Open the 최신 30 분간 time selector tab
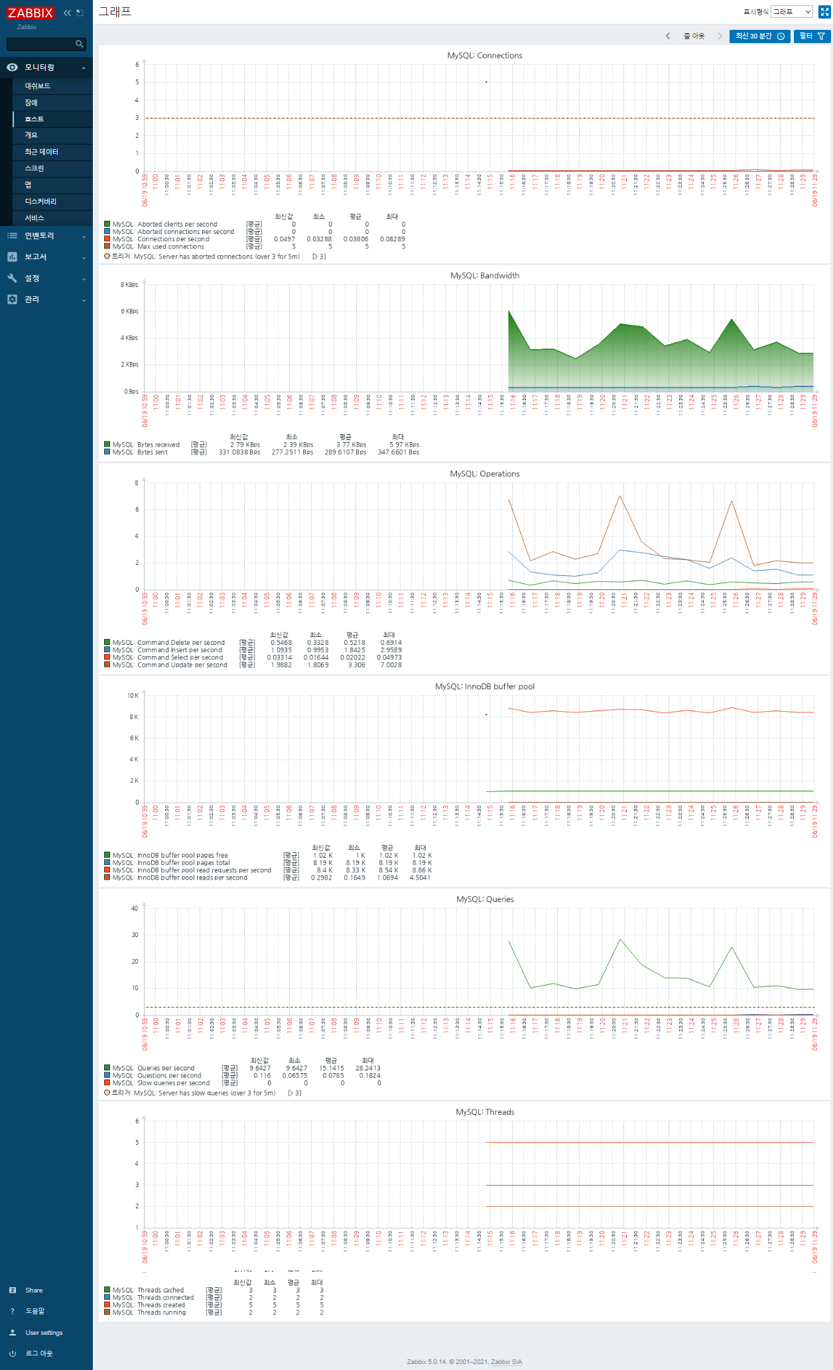 760,36
